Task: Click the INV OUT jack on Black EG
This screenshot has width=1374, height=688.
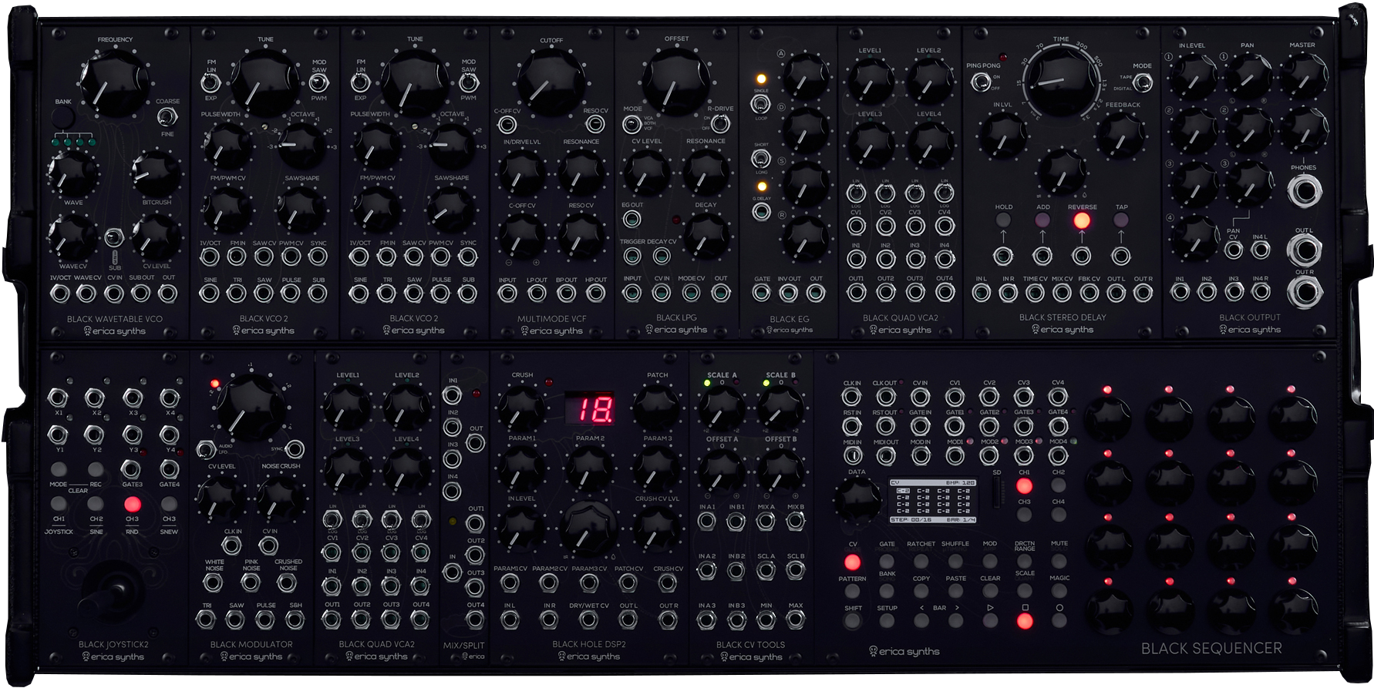Action: [x=789, y=293]
